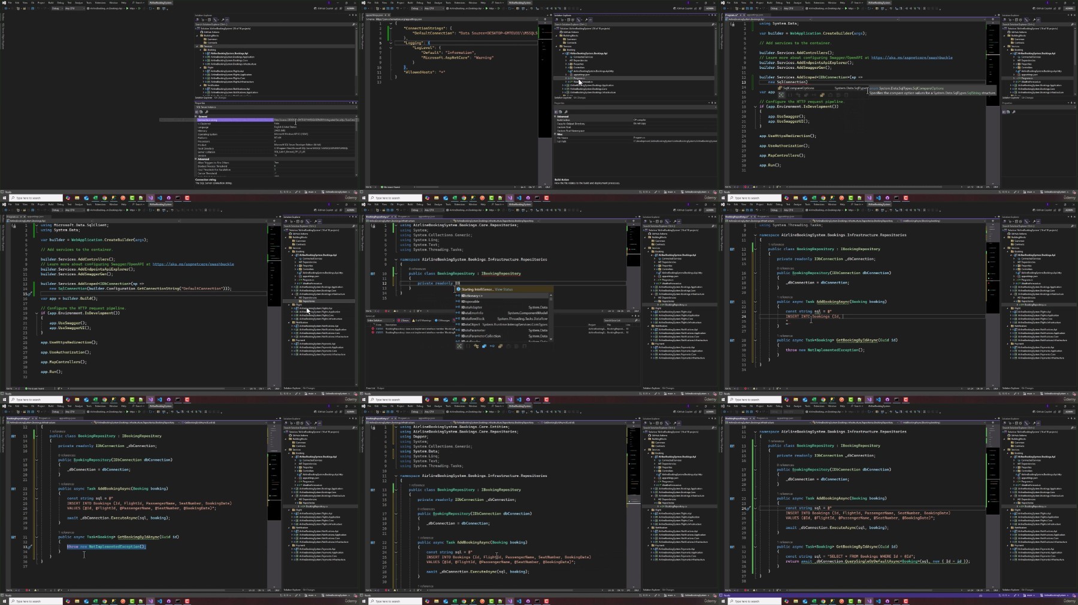Image resolution: width=1078 pixels, height=605 pixels.
Task: Toggle the 2 Errors filter in Error List
Action: click(403, 320)
